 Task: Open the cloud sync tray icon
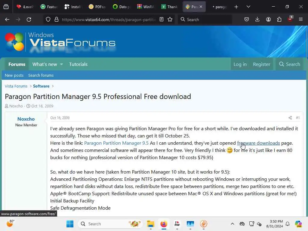[x=242, y=224]
